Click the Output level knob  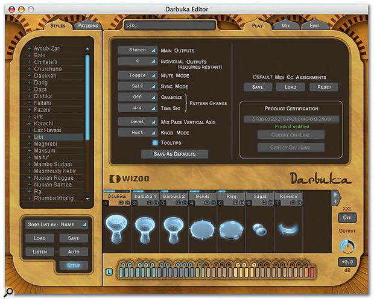click(347, 247)
